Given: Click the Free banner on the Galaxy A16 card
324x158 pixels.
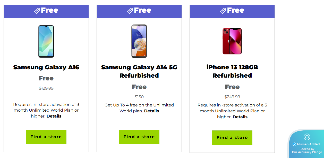Looking at the screenshot, I should click(x=49, y=11).
